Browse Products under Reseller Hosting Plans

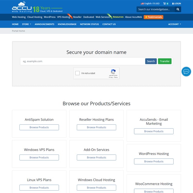click(96, 127)
